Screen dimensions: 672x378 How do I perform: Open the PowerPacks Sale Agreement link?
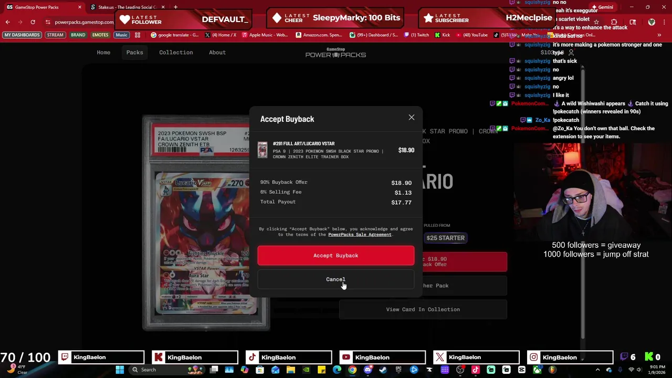(360, 235)
